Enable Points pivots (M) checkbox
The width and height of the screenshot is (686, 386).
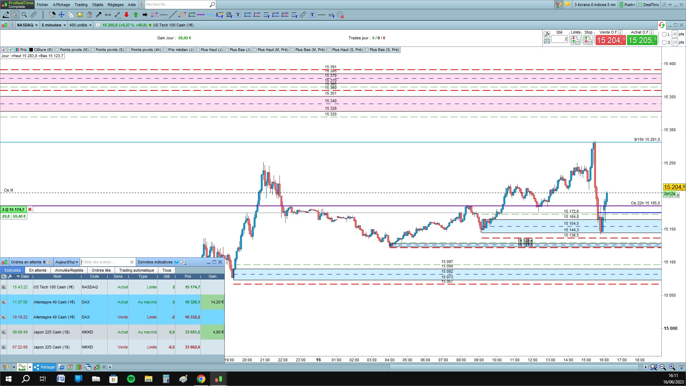[57, 50]
